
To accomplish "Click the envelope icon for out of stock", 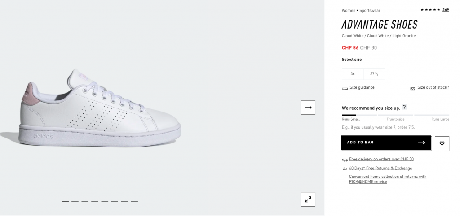I will click(412, 89).
